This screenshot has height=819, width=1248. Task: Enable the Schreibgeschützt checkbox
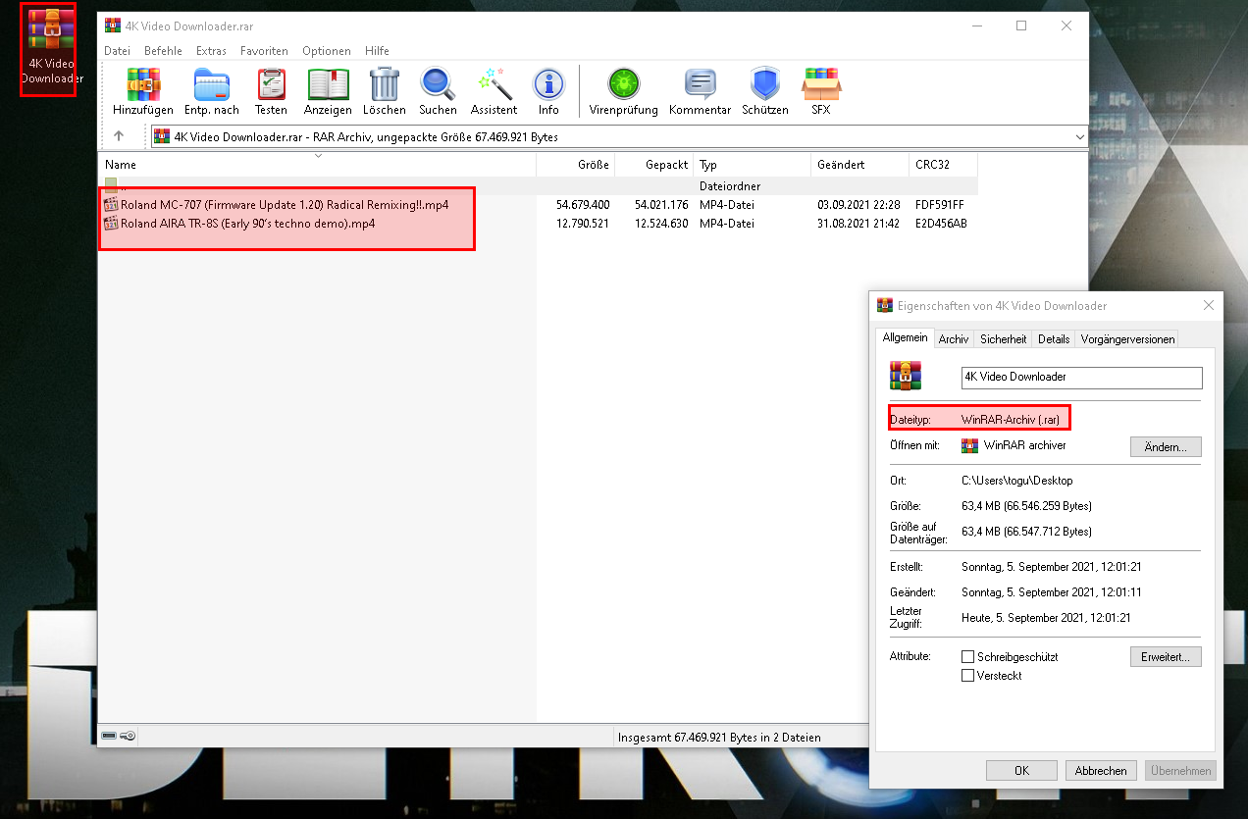pos(968,656)
